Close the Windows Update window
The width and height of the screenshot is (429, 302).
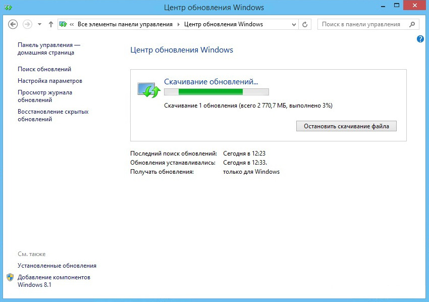pyautogui.click(x=415, y=6)
